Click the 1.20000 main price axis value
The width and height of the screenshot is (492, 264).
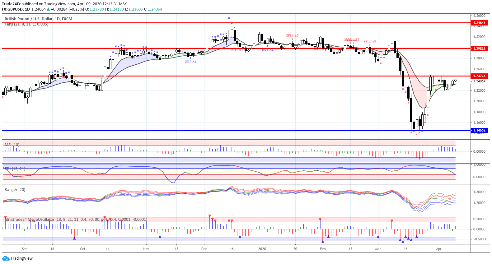[479, 101]
